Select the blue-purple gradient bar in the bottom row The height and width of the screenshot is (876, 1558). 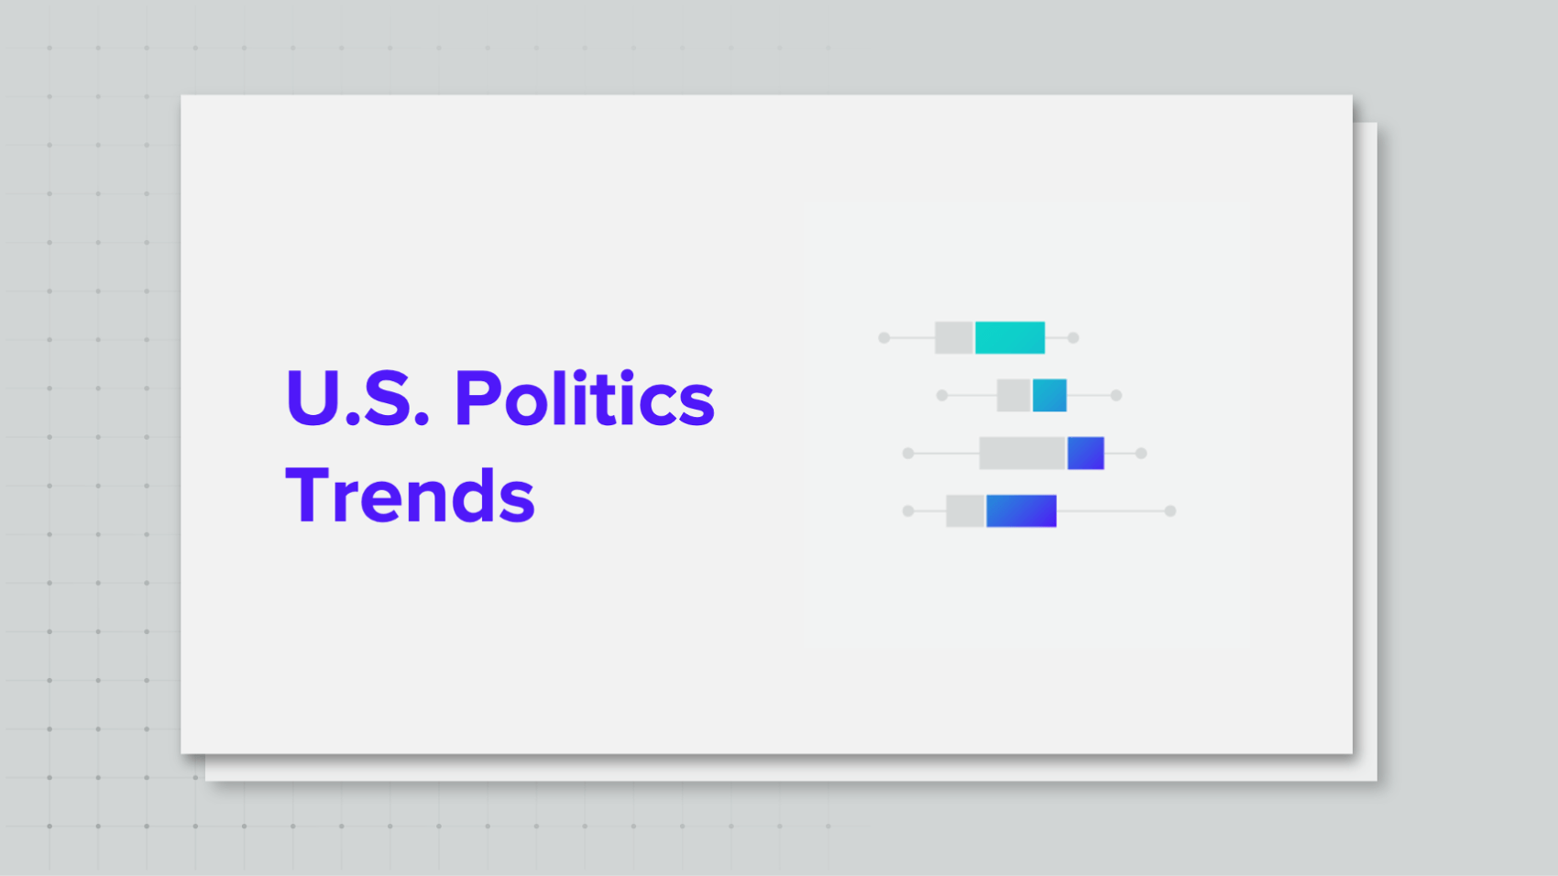coord(1021,510)
